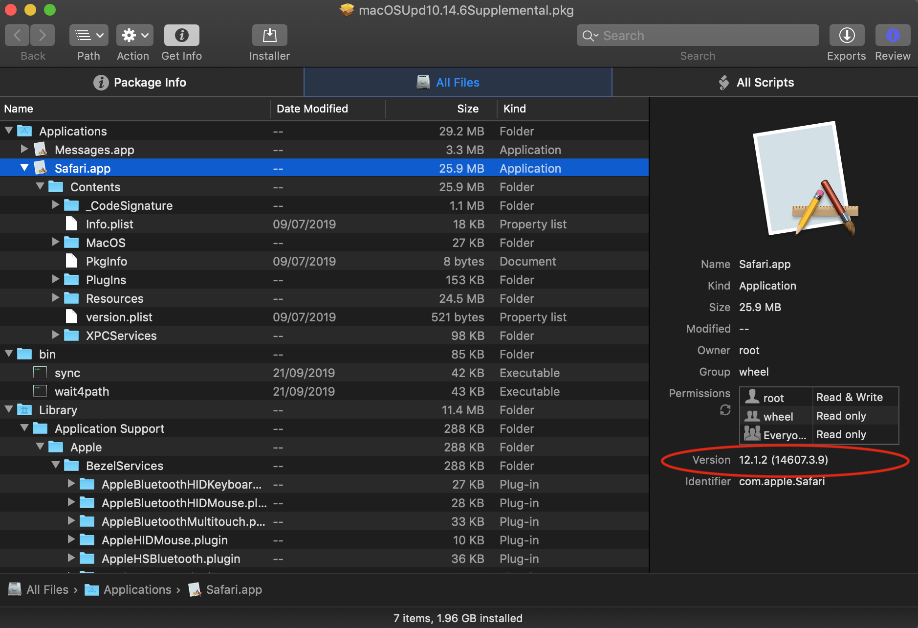918x628 pixels.
Task: Open the search magnifier options
Action: click(x=590, y=36)
